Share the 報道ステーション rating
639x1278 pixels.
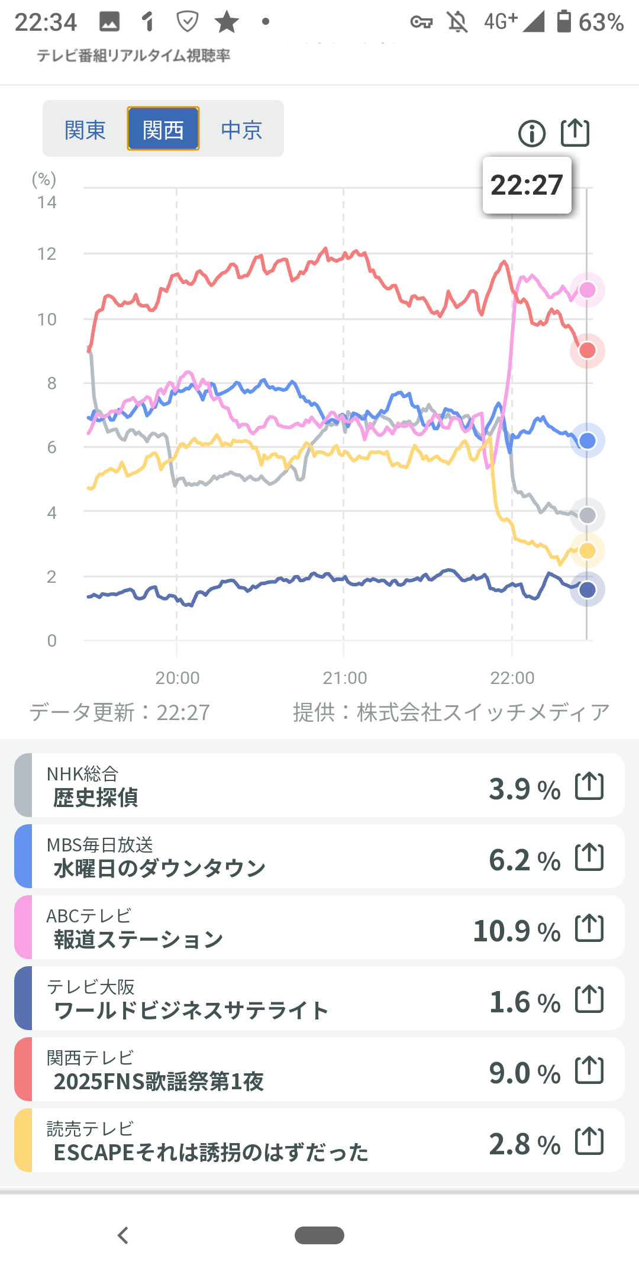(x=589, y=928)
